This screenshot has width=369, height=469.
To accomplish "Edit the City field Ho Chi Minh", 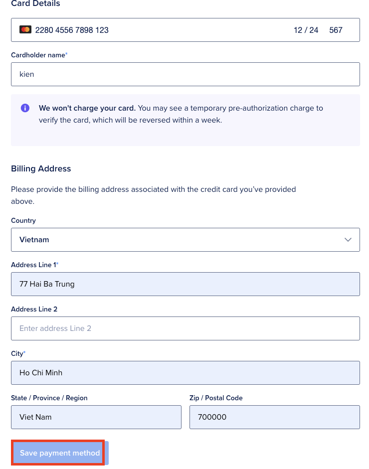I will pyautogui.click(x=185, y=373).
